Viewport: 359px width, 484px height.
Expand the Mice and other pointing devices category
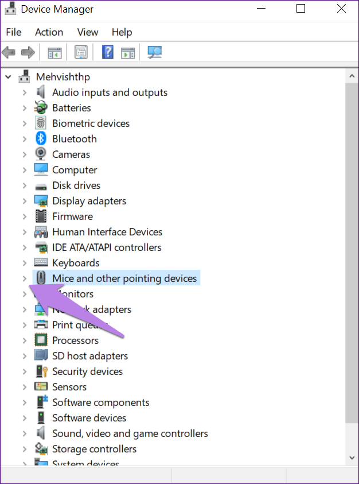[x=24, y=278]
